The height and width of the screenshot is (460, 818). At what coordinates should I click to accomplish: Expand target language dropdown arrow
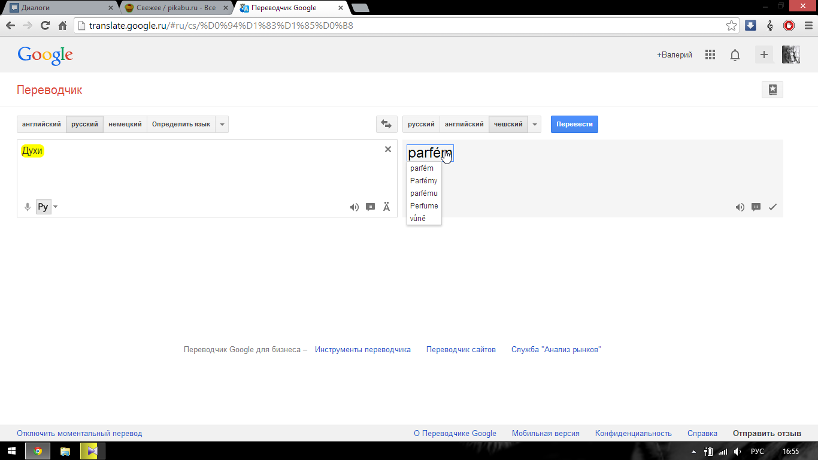[x=535, y=125]
